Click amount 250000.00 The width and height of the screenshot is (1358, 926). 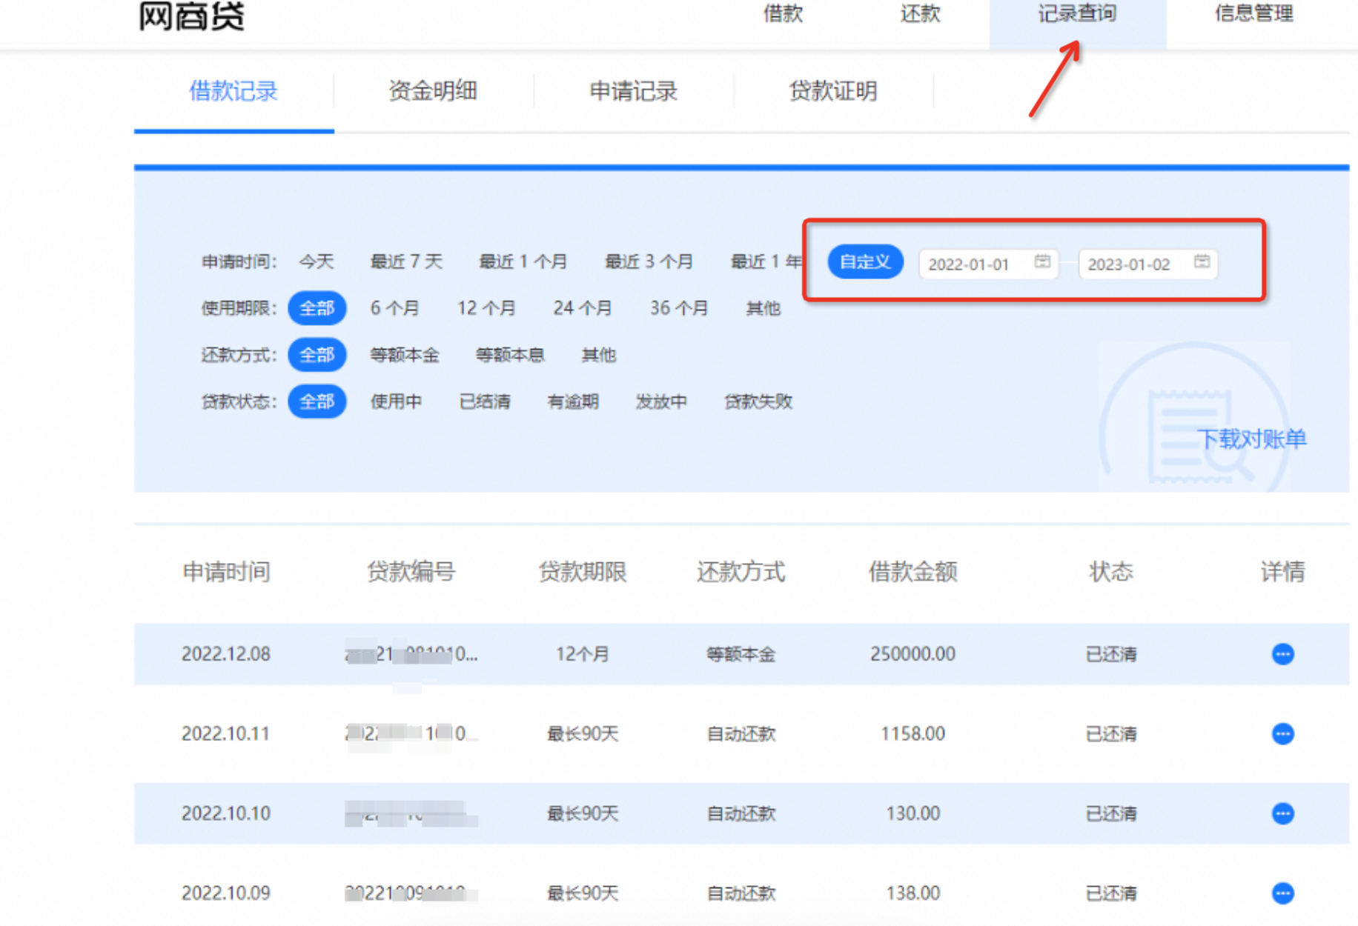[x=912, y=654]
